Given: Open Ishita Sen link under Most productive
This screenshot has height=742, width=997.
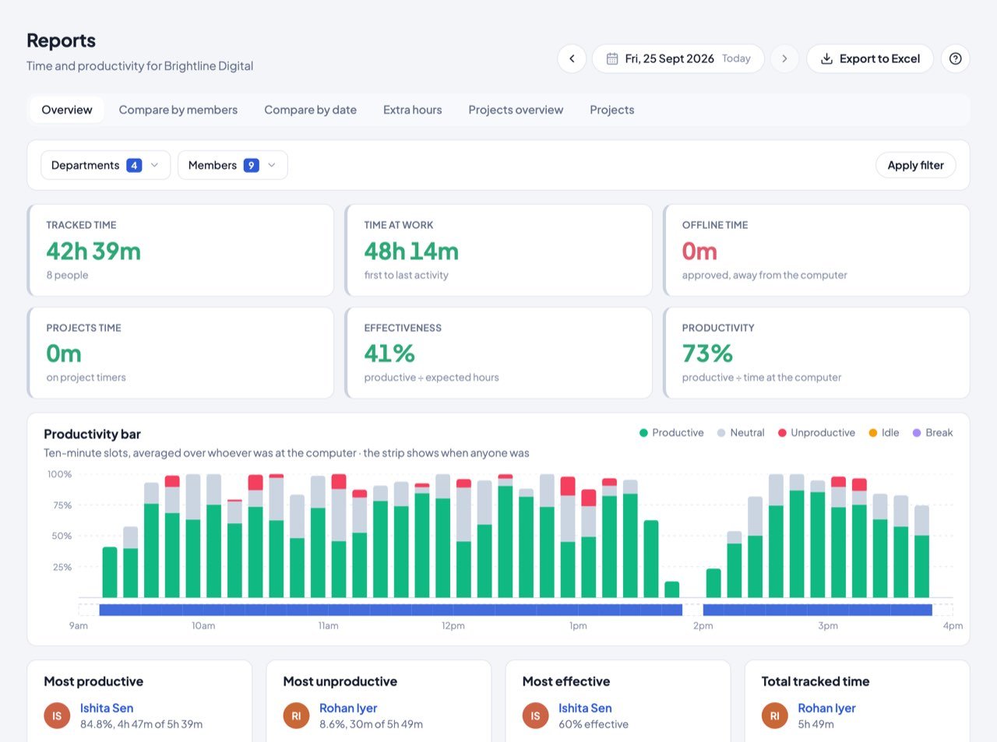Looking at the screenshot, I should [107, 708].
